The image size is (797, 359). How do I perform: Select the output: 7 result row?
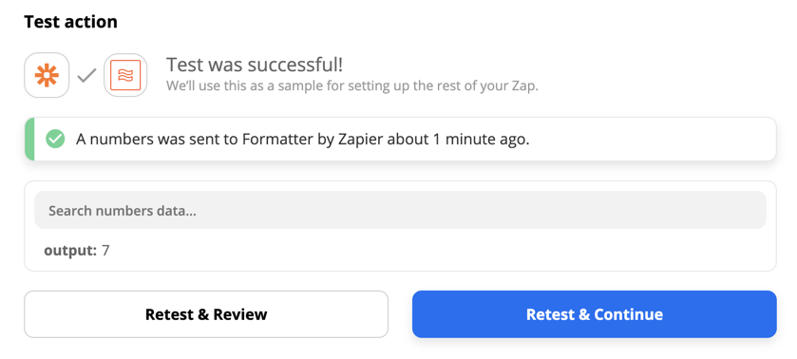point(77,250)
